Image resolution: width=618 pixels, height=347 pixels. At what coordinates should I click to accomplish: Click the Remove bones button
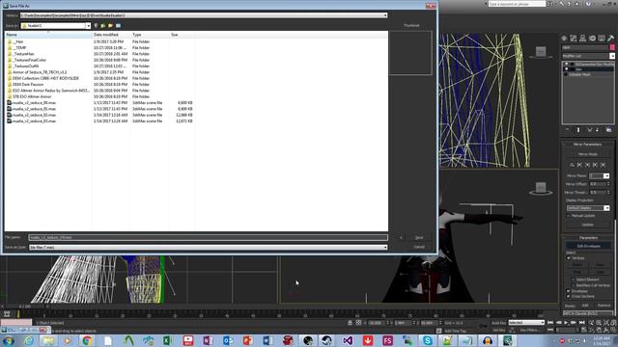coord(604,306)
